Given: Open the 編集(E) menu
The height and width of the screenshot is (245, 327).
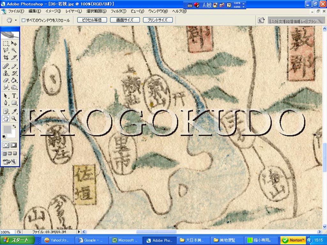Looking at the screenshot, I should pos(34,11).
